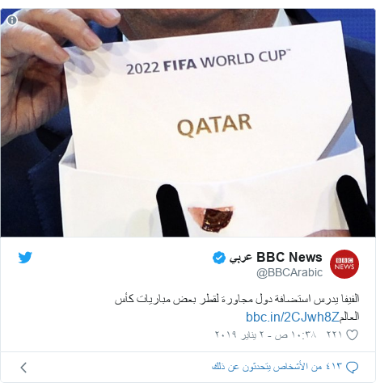Click the QATAR text in the photo
Screen dimensions: 376x391
(214, 124)
